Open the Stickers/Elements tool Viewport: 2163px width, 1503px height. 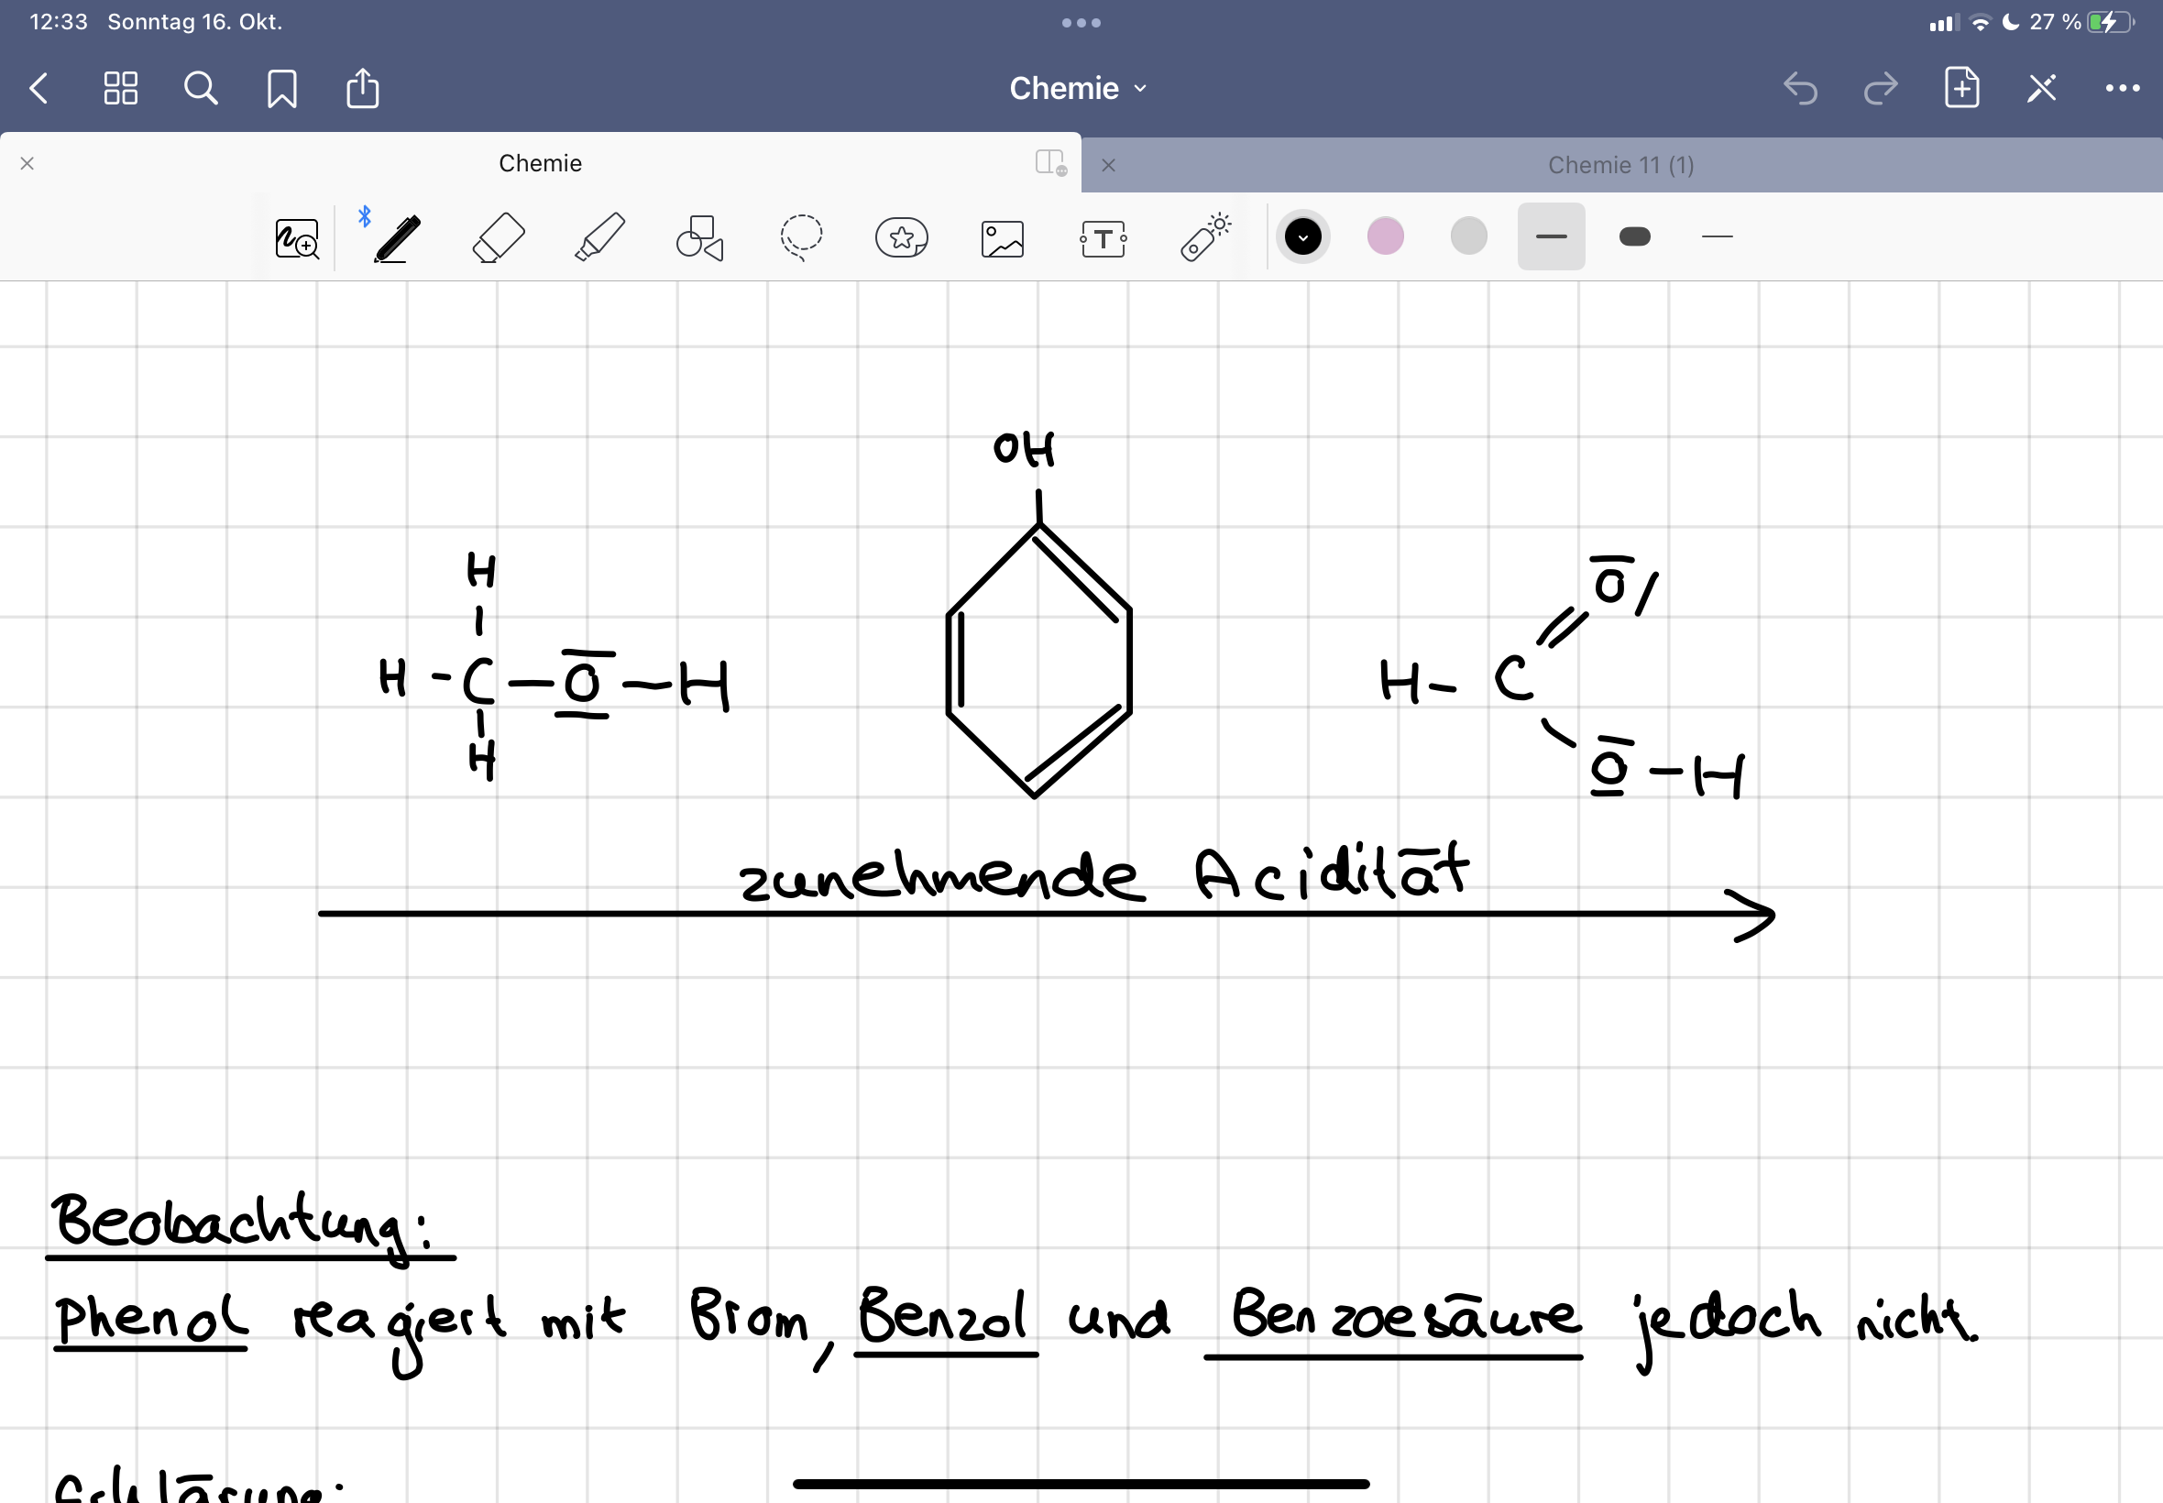(900, 237)
